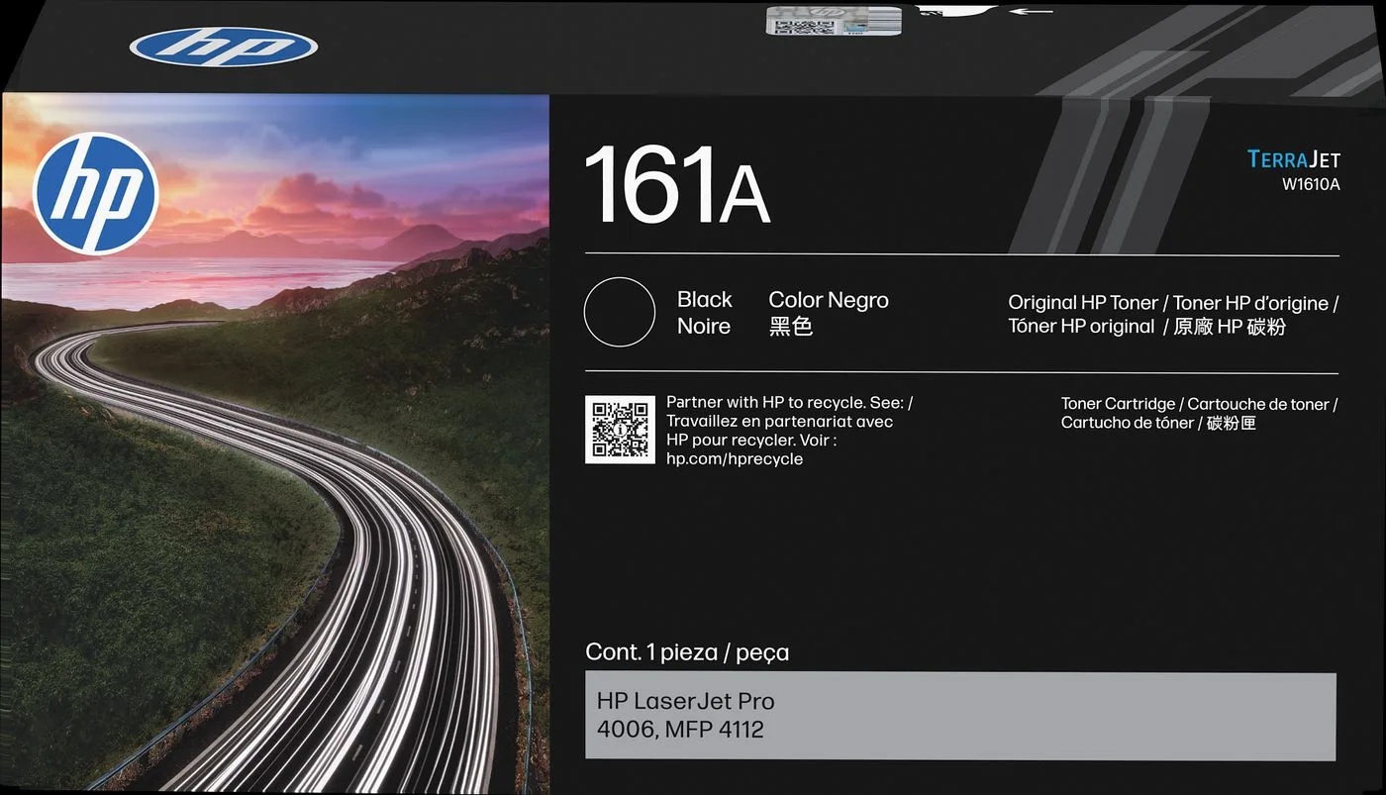Click the round HP logo over the sunset landscape
This screenshot has width=1386, height=795.
(95, 193)
